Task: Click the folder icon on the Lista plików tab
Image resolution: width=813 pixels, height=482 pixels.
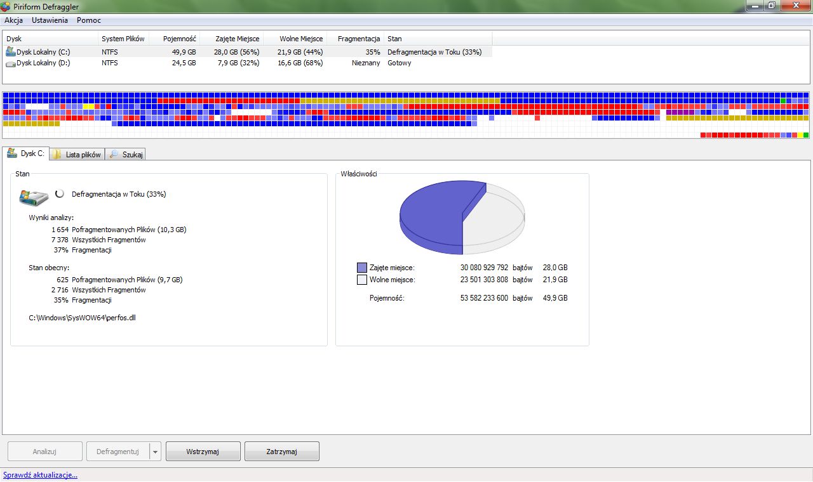Action: (57, 154)
